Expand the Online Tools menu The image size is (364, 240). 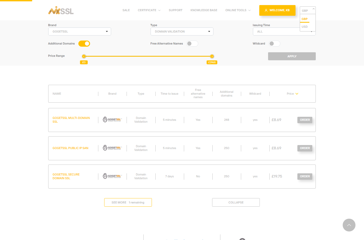[238, 10]
